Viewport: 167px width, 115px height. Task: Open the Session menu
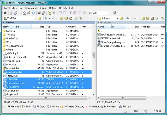click(x=43, y=8)
